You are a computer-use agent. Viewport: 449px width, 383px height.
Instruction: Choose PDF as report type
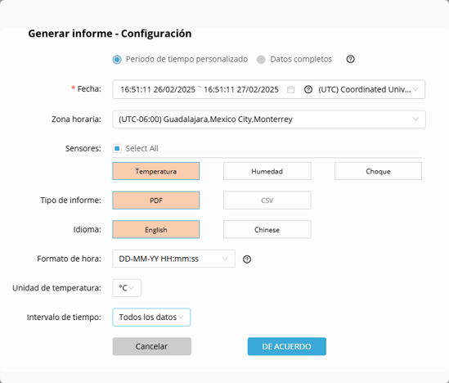(156, 201)
